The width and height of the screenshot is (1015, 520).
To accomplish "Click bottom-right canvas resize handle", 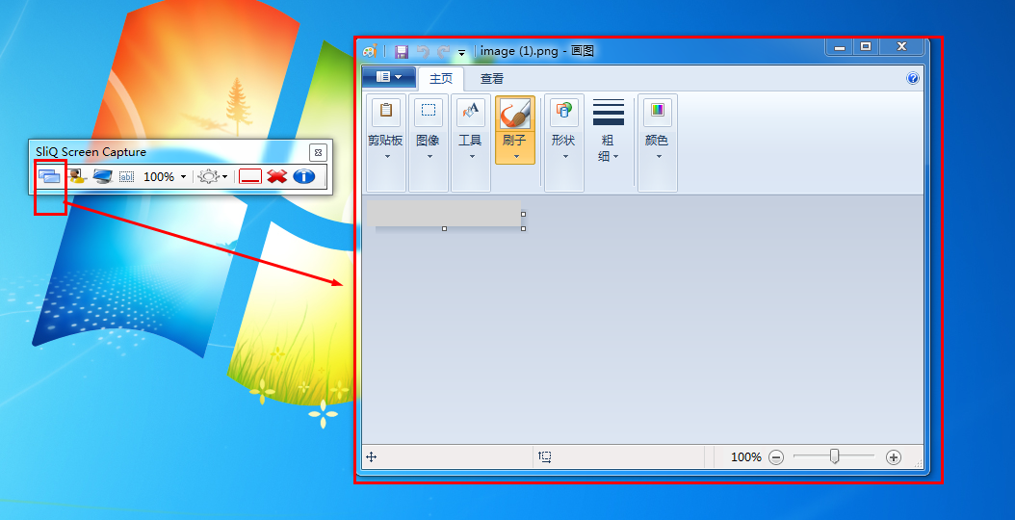I will click(523, 228).
